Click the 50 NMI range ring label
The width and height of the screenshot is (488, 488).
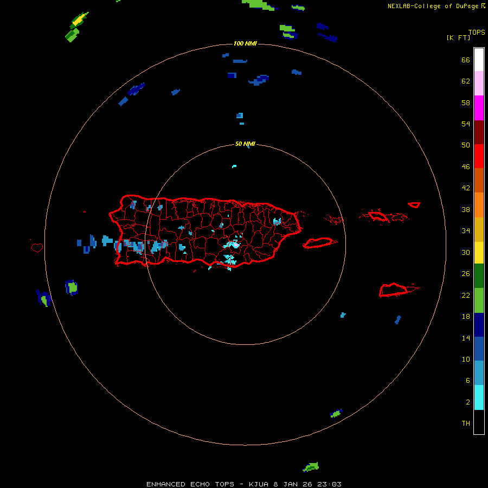coord(245,144)
